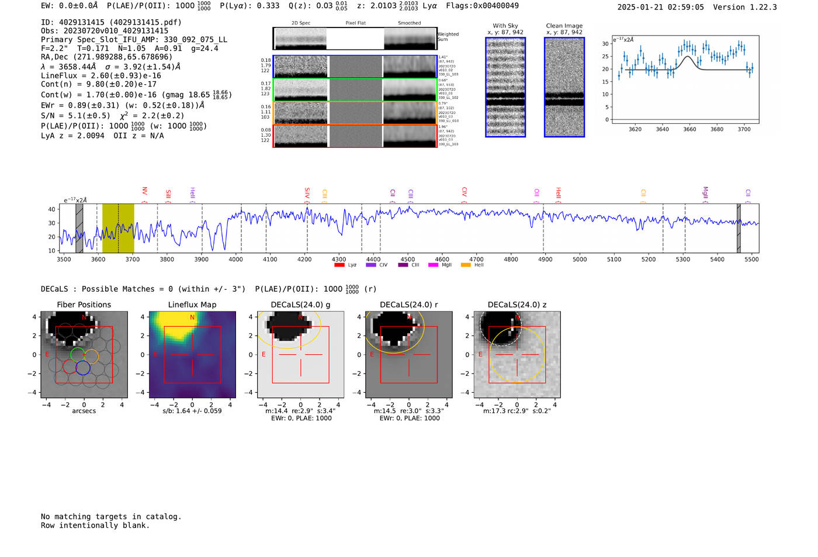Open the red-bordered 2D spectrum fiber row
This screenshot has height=557, width=818.
pos(355,136)
